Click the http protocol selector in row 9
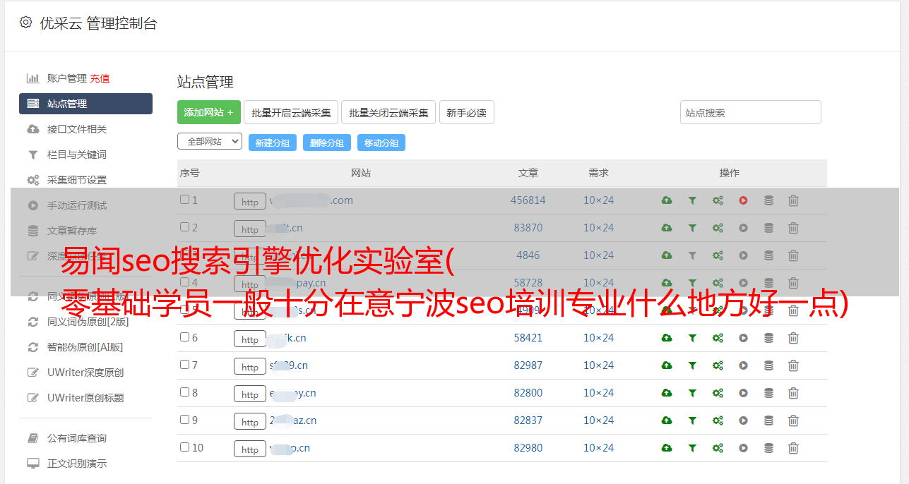Image resolution: width=909 pixels, height=484 pixels. (x=250, y=422)
